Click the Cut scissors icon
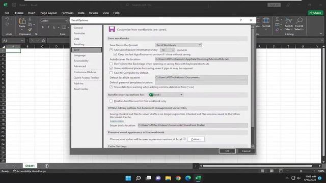Viewport: 326px width, 183px height. pos(30,19)
